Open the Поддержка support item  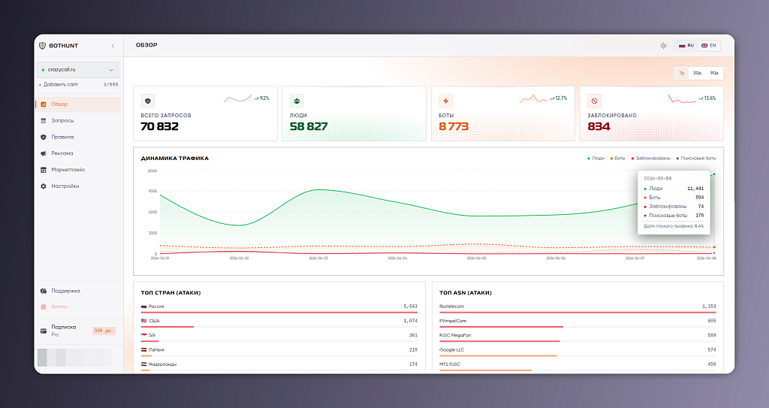point(62,291)
